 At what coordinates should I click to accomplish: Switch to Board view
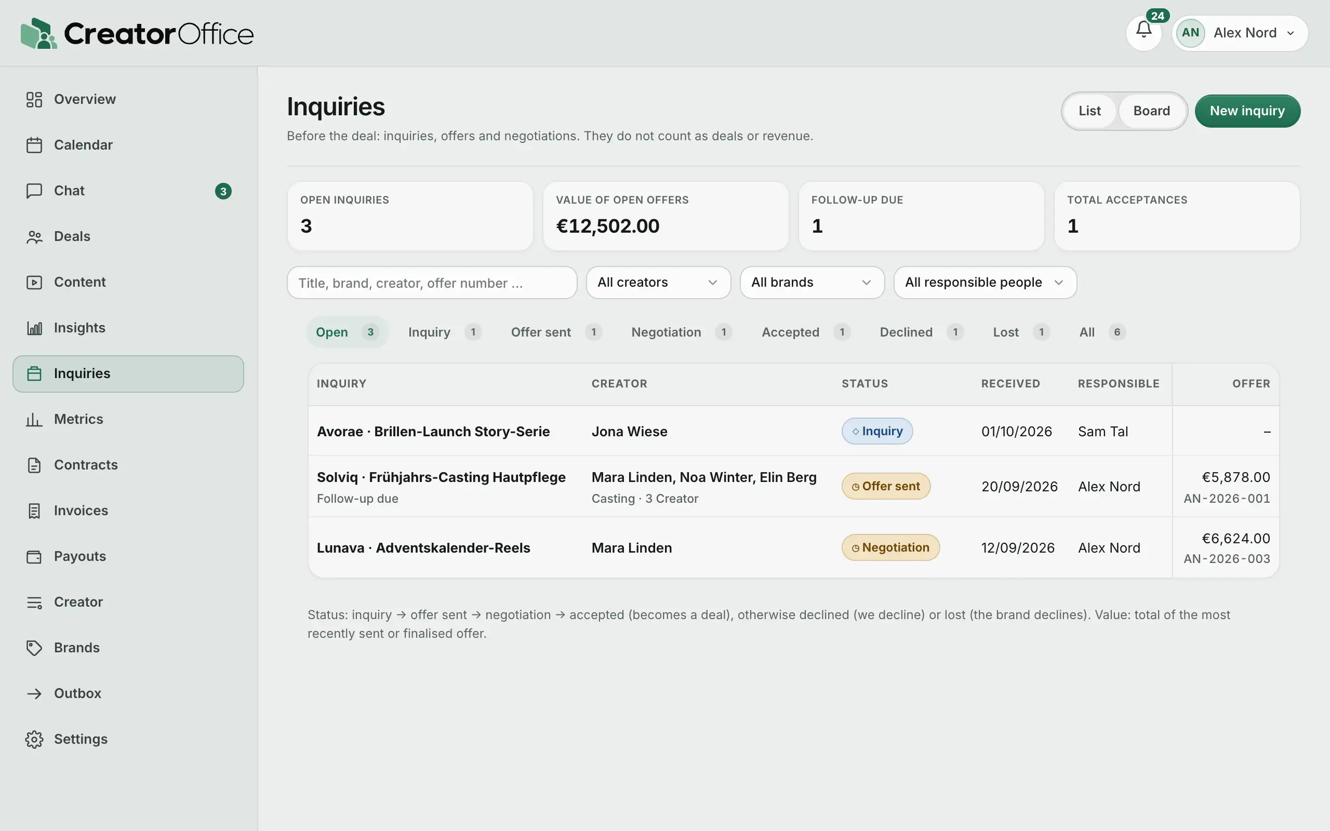(1151, 111)
